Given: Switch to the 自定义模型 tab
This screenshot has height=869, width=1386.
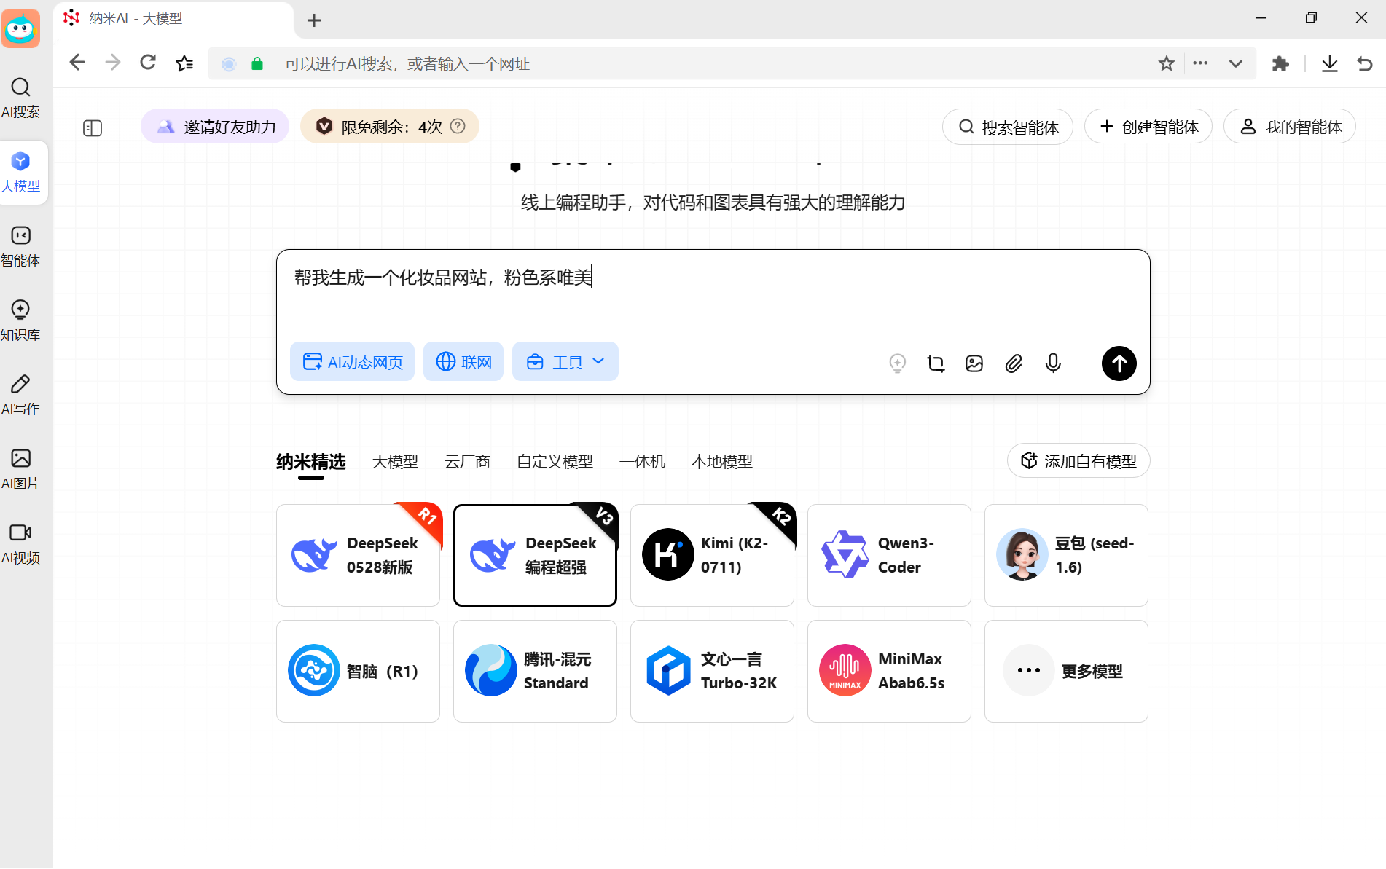Looking at the screenshot, I should coord(555,461).
